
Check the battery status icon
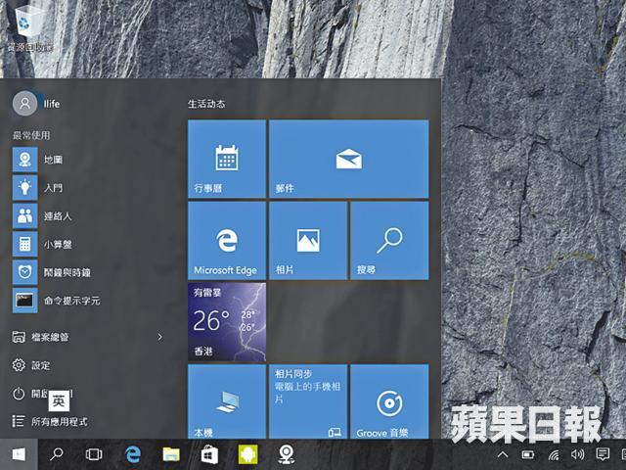tap(528, 454)
